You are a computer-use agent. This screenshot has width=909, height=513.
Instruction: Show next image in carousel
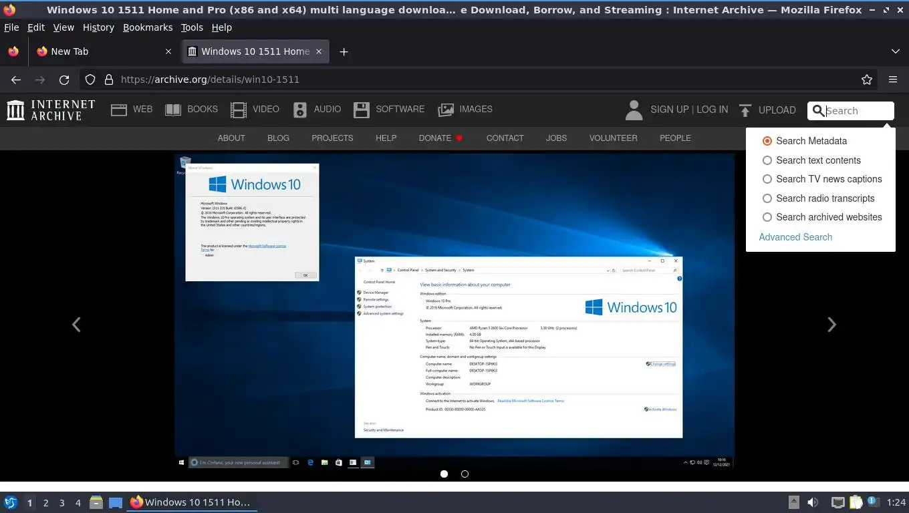point(831,325)
